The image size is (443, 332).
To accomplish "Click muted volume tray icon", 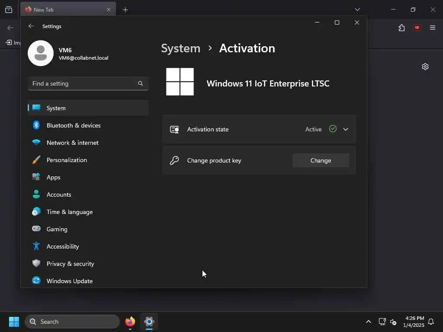I will (x=393, y=322).
